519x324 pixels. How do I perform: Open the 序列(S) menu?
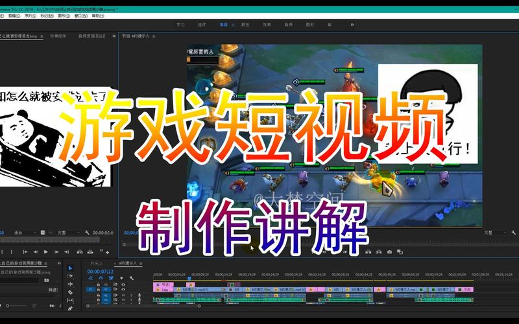[x=30, y=16]
